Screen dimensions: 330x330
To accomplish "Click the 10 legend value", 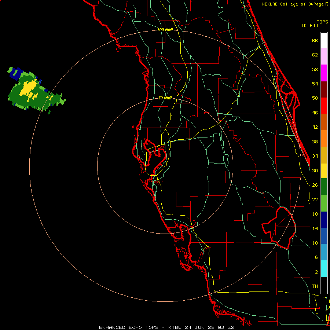I will point(315,243).
